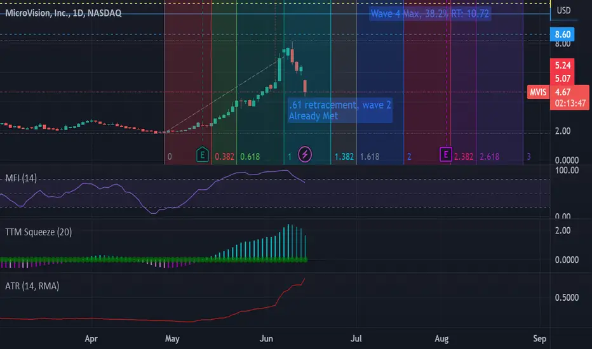Click the red 5.24 price label
592x349 pixels.
[x=562, y=65]
